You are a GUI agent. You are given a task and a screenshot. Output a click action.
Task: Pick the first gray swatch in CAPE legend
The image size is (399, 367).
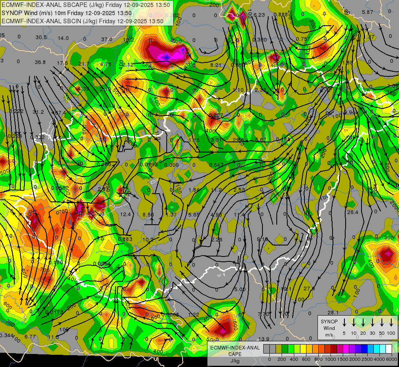[x=267, y=349]
